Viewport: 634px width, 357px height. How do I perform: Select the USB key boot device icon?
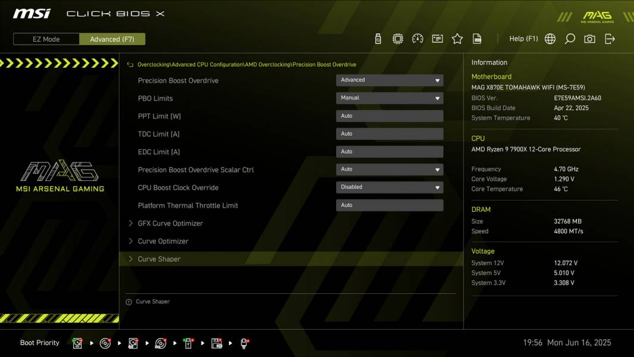[188, 343]
